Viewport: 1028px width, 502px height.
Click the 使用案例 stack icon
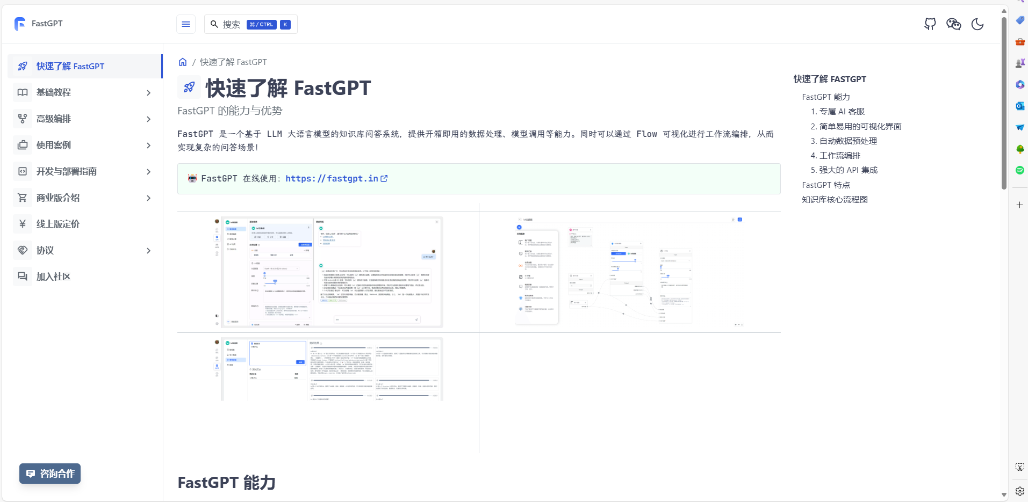(x=23, y=145)
